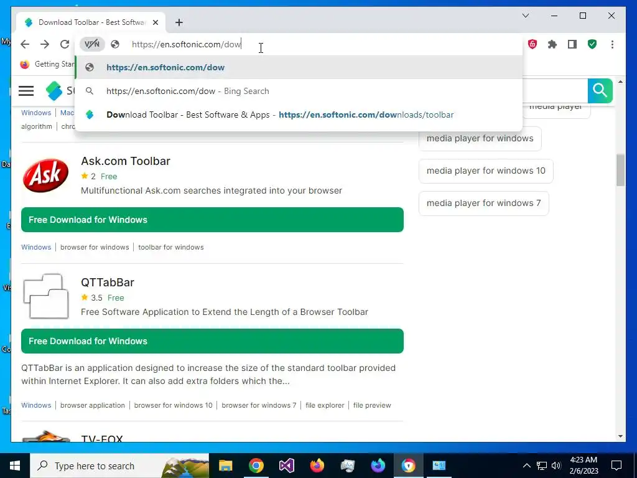Open a new tab with plus button

coord(179,22)
